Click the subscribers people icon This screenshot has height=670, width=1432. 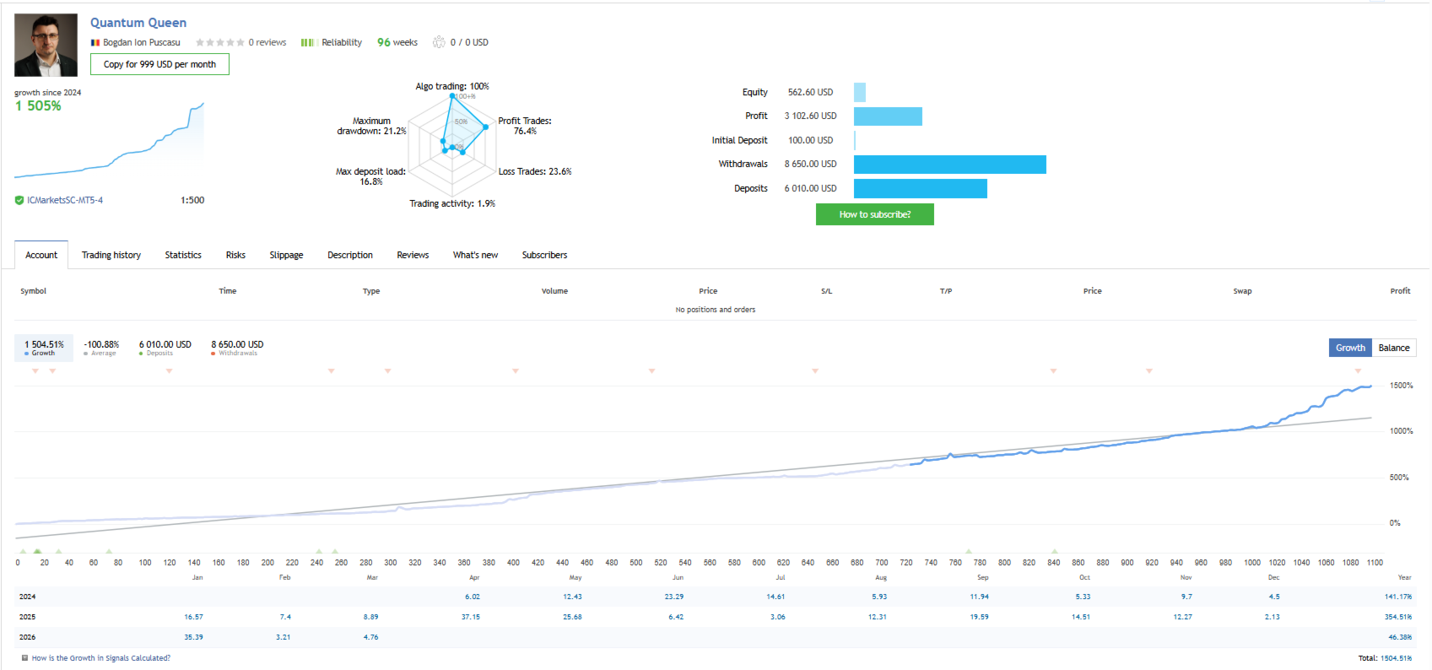(439, 42)
